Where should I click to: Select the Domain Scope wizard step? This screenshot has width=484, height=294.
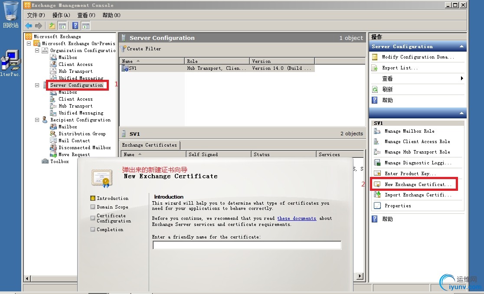tap(110, 207)
